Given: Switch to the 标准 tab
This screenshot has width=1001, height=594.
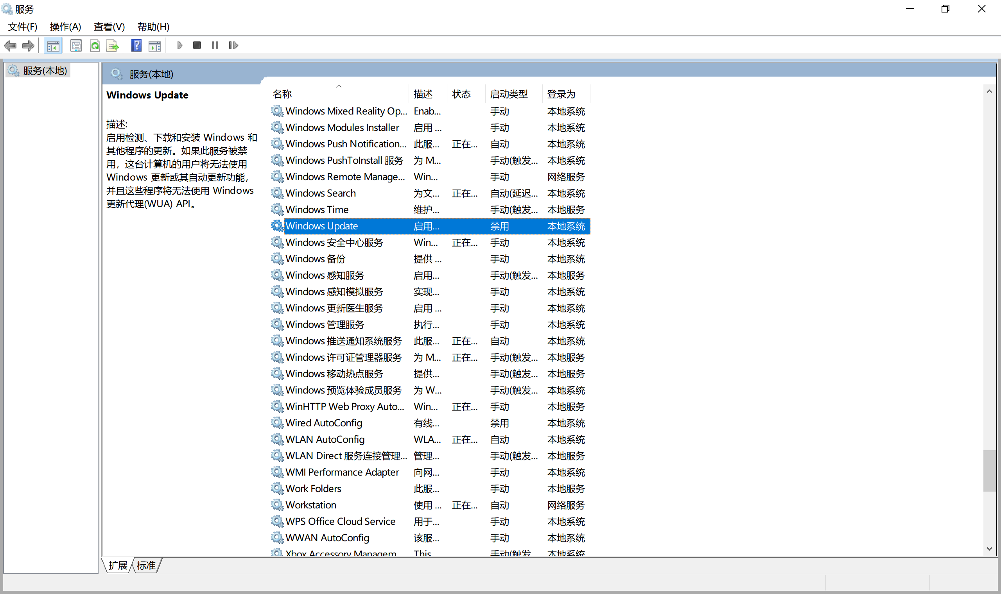Looking at the screenshot, I should (x=146, y=565).
